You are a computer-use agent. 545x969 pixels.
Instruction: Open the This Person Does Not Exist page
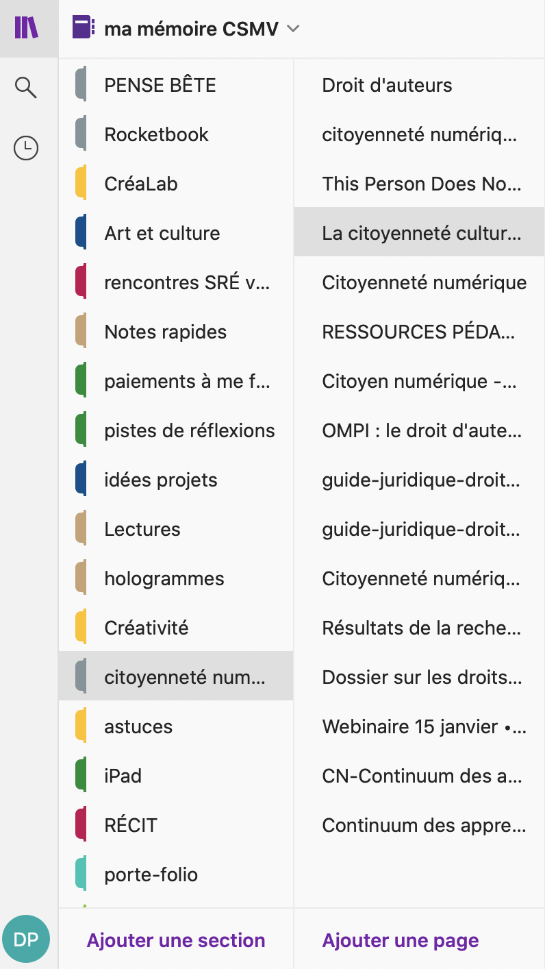click(x=422, y=184)
